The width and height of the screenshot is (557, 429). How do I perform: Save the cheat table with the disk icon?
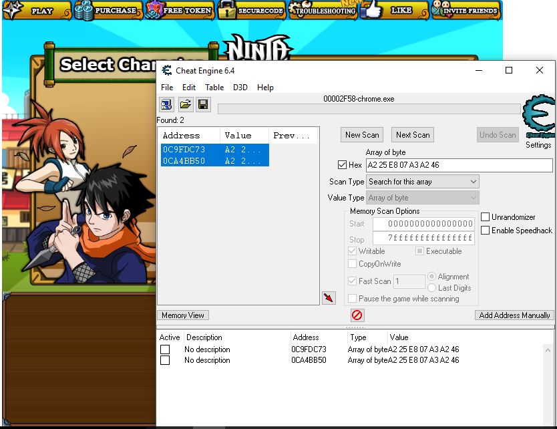(203, 104)
